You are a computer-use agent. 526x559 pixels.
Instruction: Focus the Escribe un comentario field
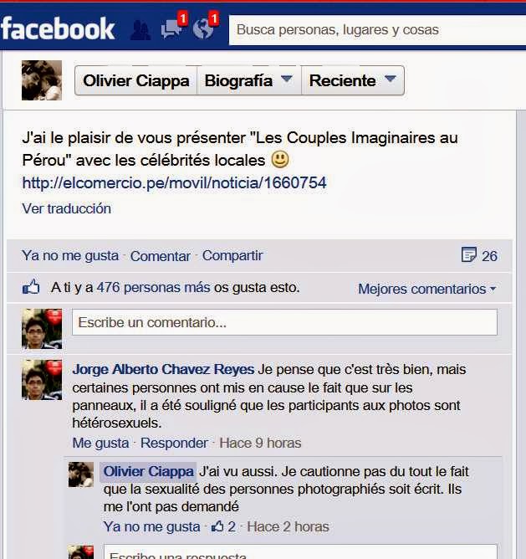click(284, 322)
